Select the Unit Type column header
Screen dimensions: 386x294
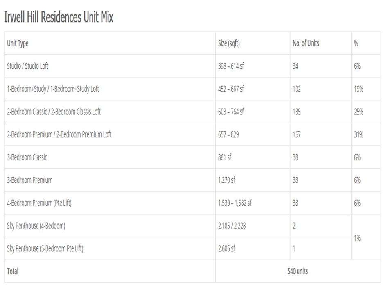click(x=18, y=43)
